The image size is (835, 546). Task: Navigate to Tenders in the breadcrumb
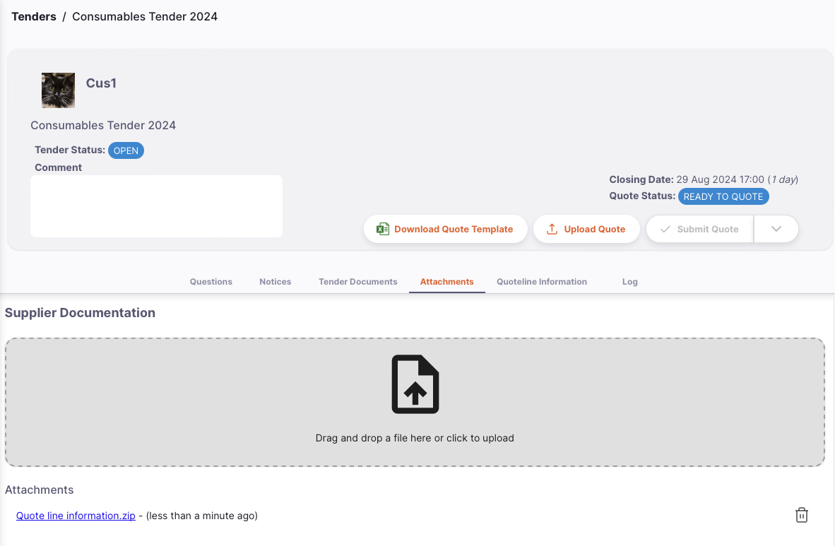[33, 16]
